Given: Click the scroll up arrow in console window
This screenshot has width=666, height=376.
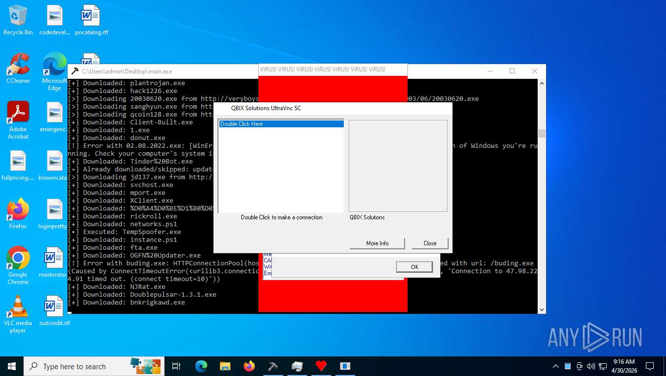Looking at the screenshot, I should [x=542, y=84].
